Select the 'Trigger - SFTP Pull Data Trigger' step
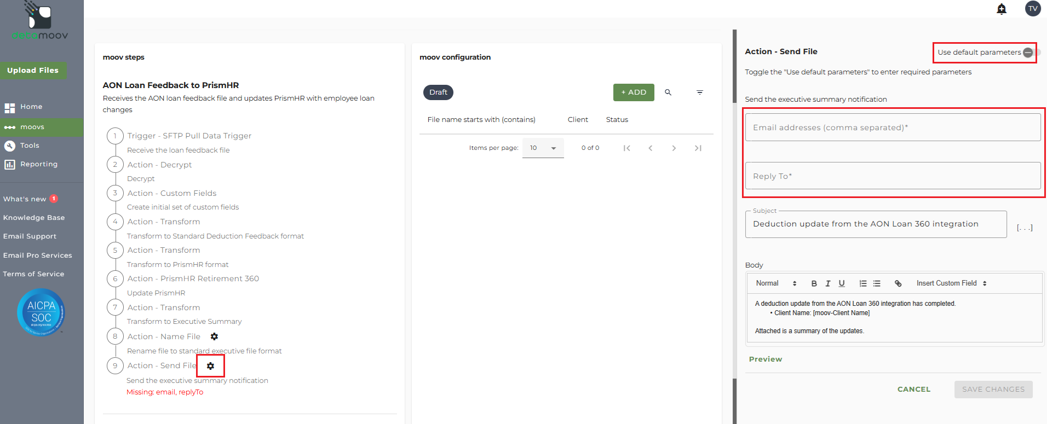Image resolution: width=1047 pixels, height=424 pixels. pos(189,136)
